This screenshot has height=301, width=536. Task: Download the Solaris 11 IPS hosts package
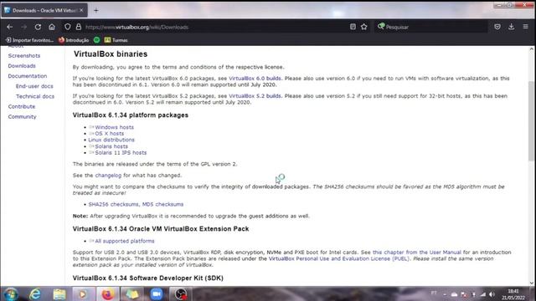pyautogui.click(x=121, y=153)
